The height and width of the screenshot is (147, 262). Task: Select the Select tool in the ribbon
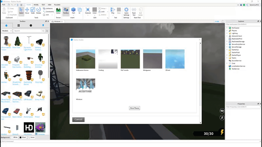(x=21, y=11)
